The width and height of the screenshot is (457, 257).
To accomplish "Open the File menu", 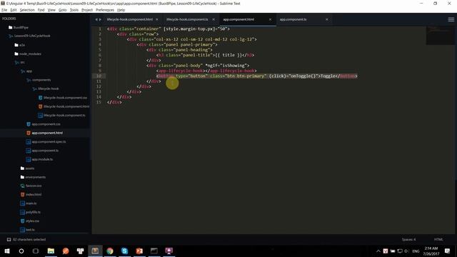I will pyautogui.click(x=4, y=10).
